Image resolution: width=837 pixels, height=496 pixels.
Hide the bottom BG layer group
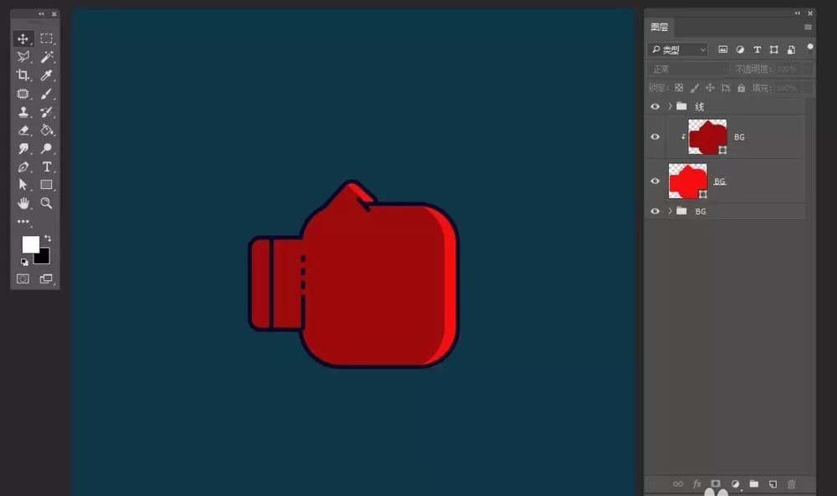click(x=655, y=212)
